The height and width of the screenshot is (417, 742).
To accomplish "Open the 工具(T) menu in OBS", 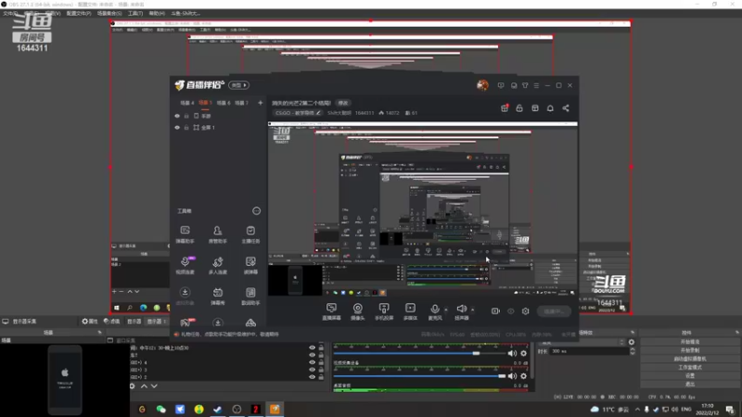I will click(x=135, y=13).
